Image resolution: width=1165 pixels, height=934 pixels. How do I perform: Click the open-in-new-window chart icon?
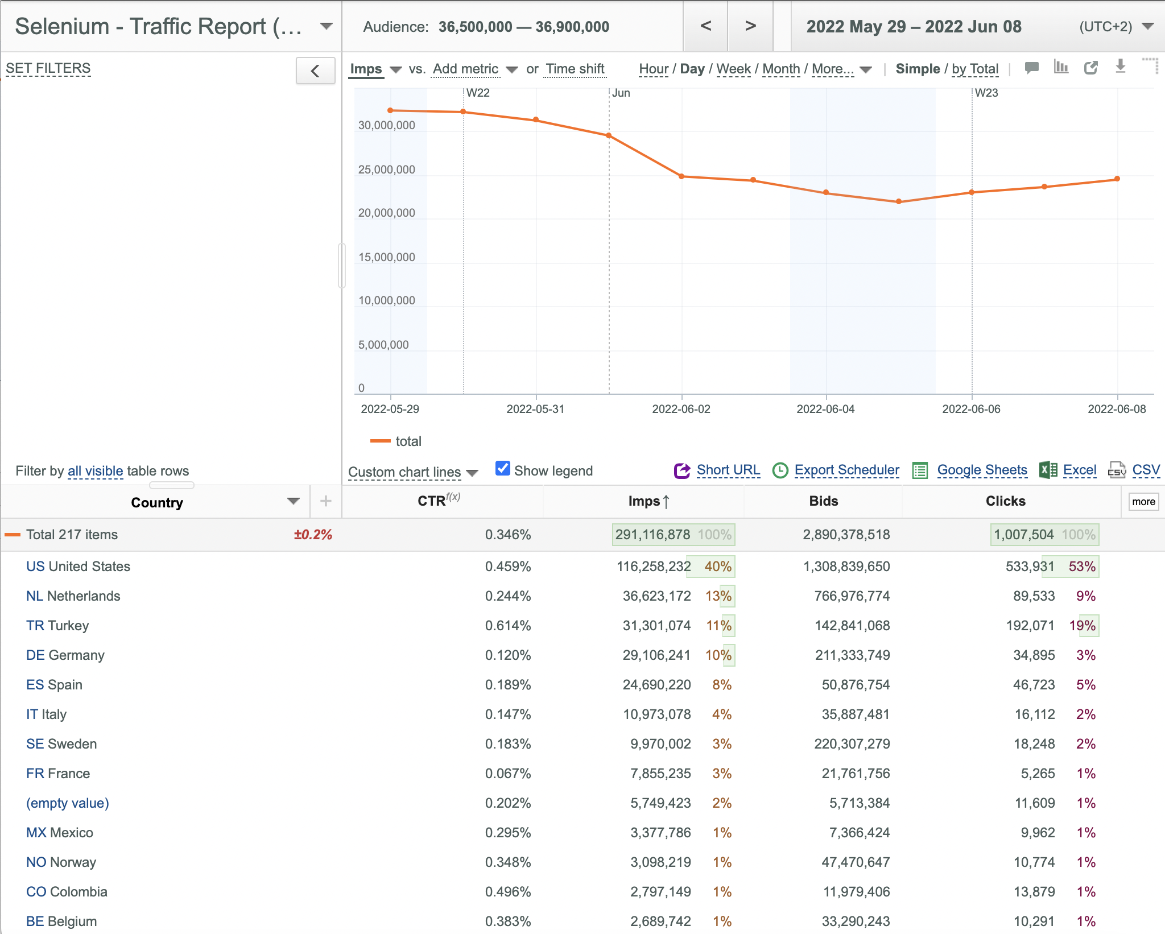click(x=1090, y=68)
